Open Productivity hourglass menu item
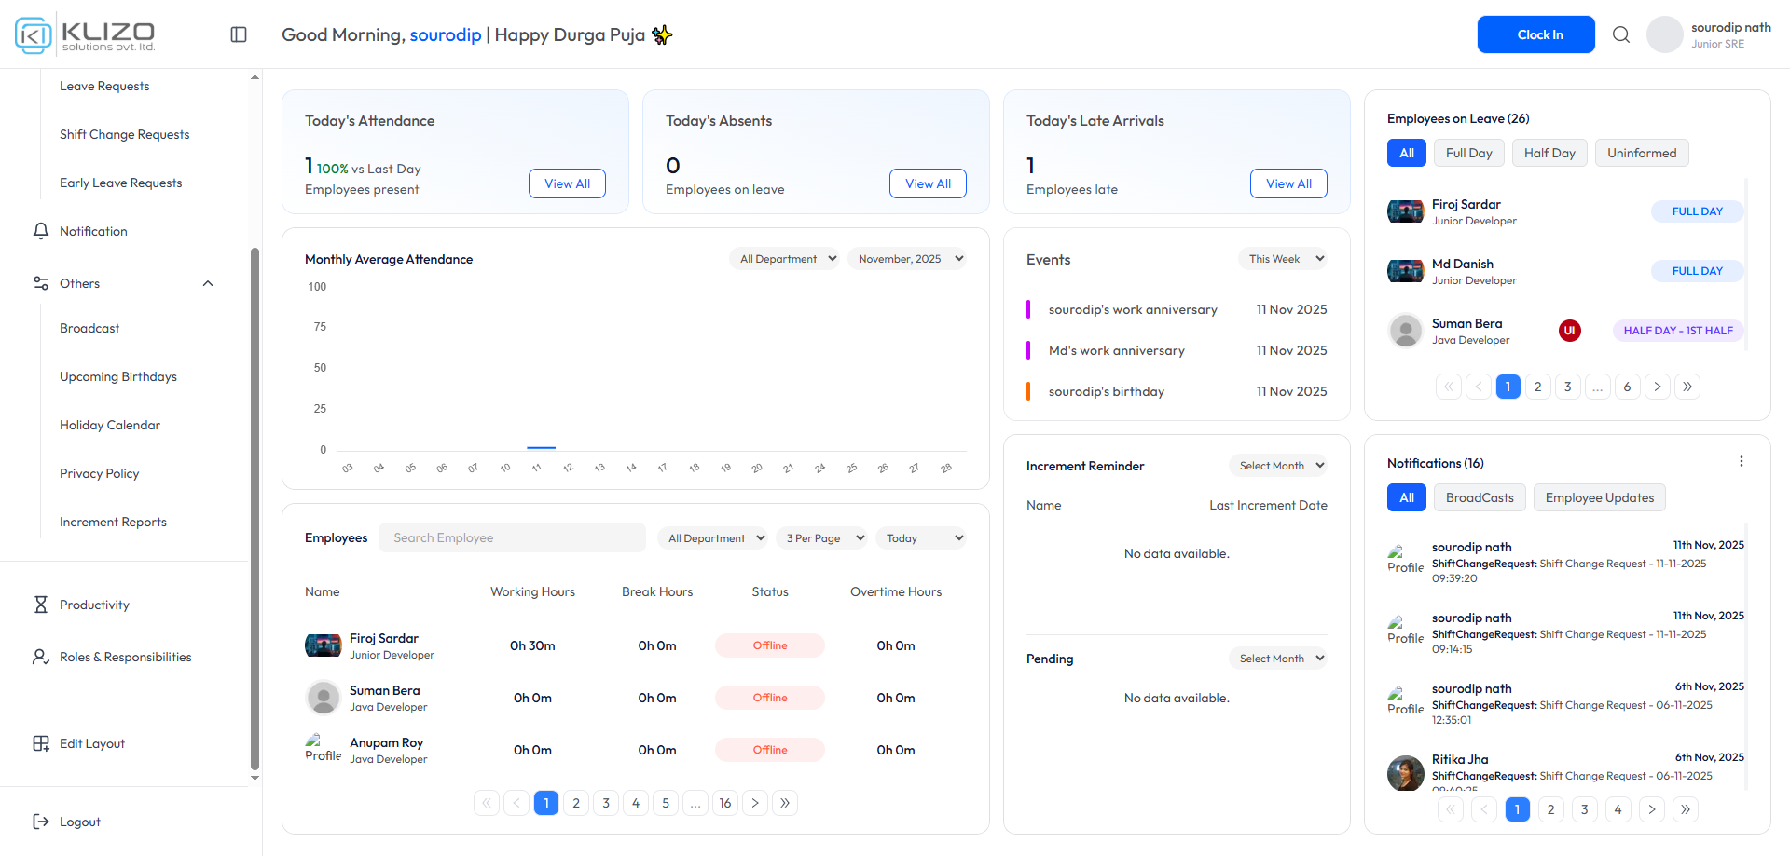The height and width of the screenshot is (856, 1790). point(41,605)
